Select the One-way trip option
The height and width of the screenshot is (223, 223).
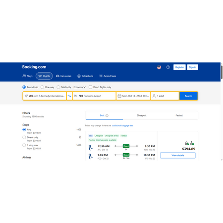coord(48,87)
